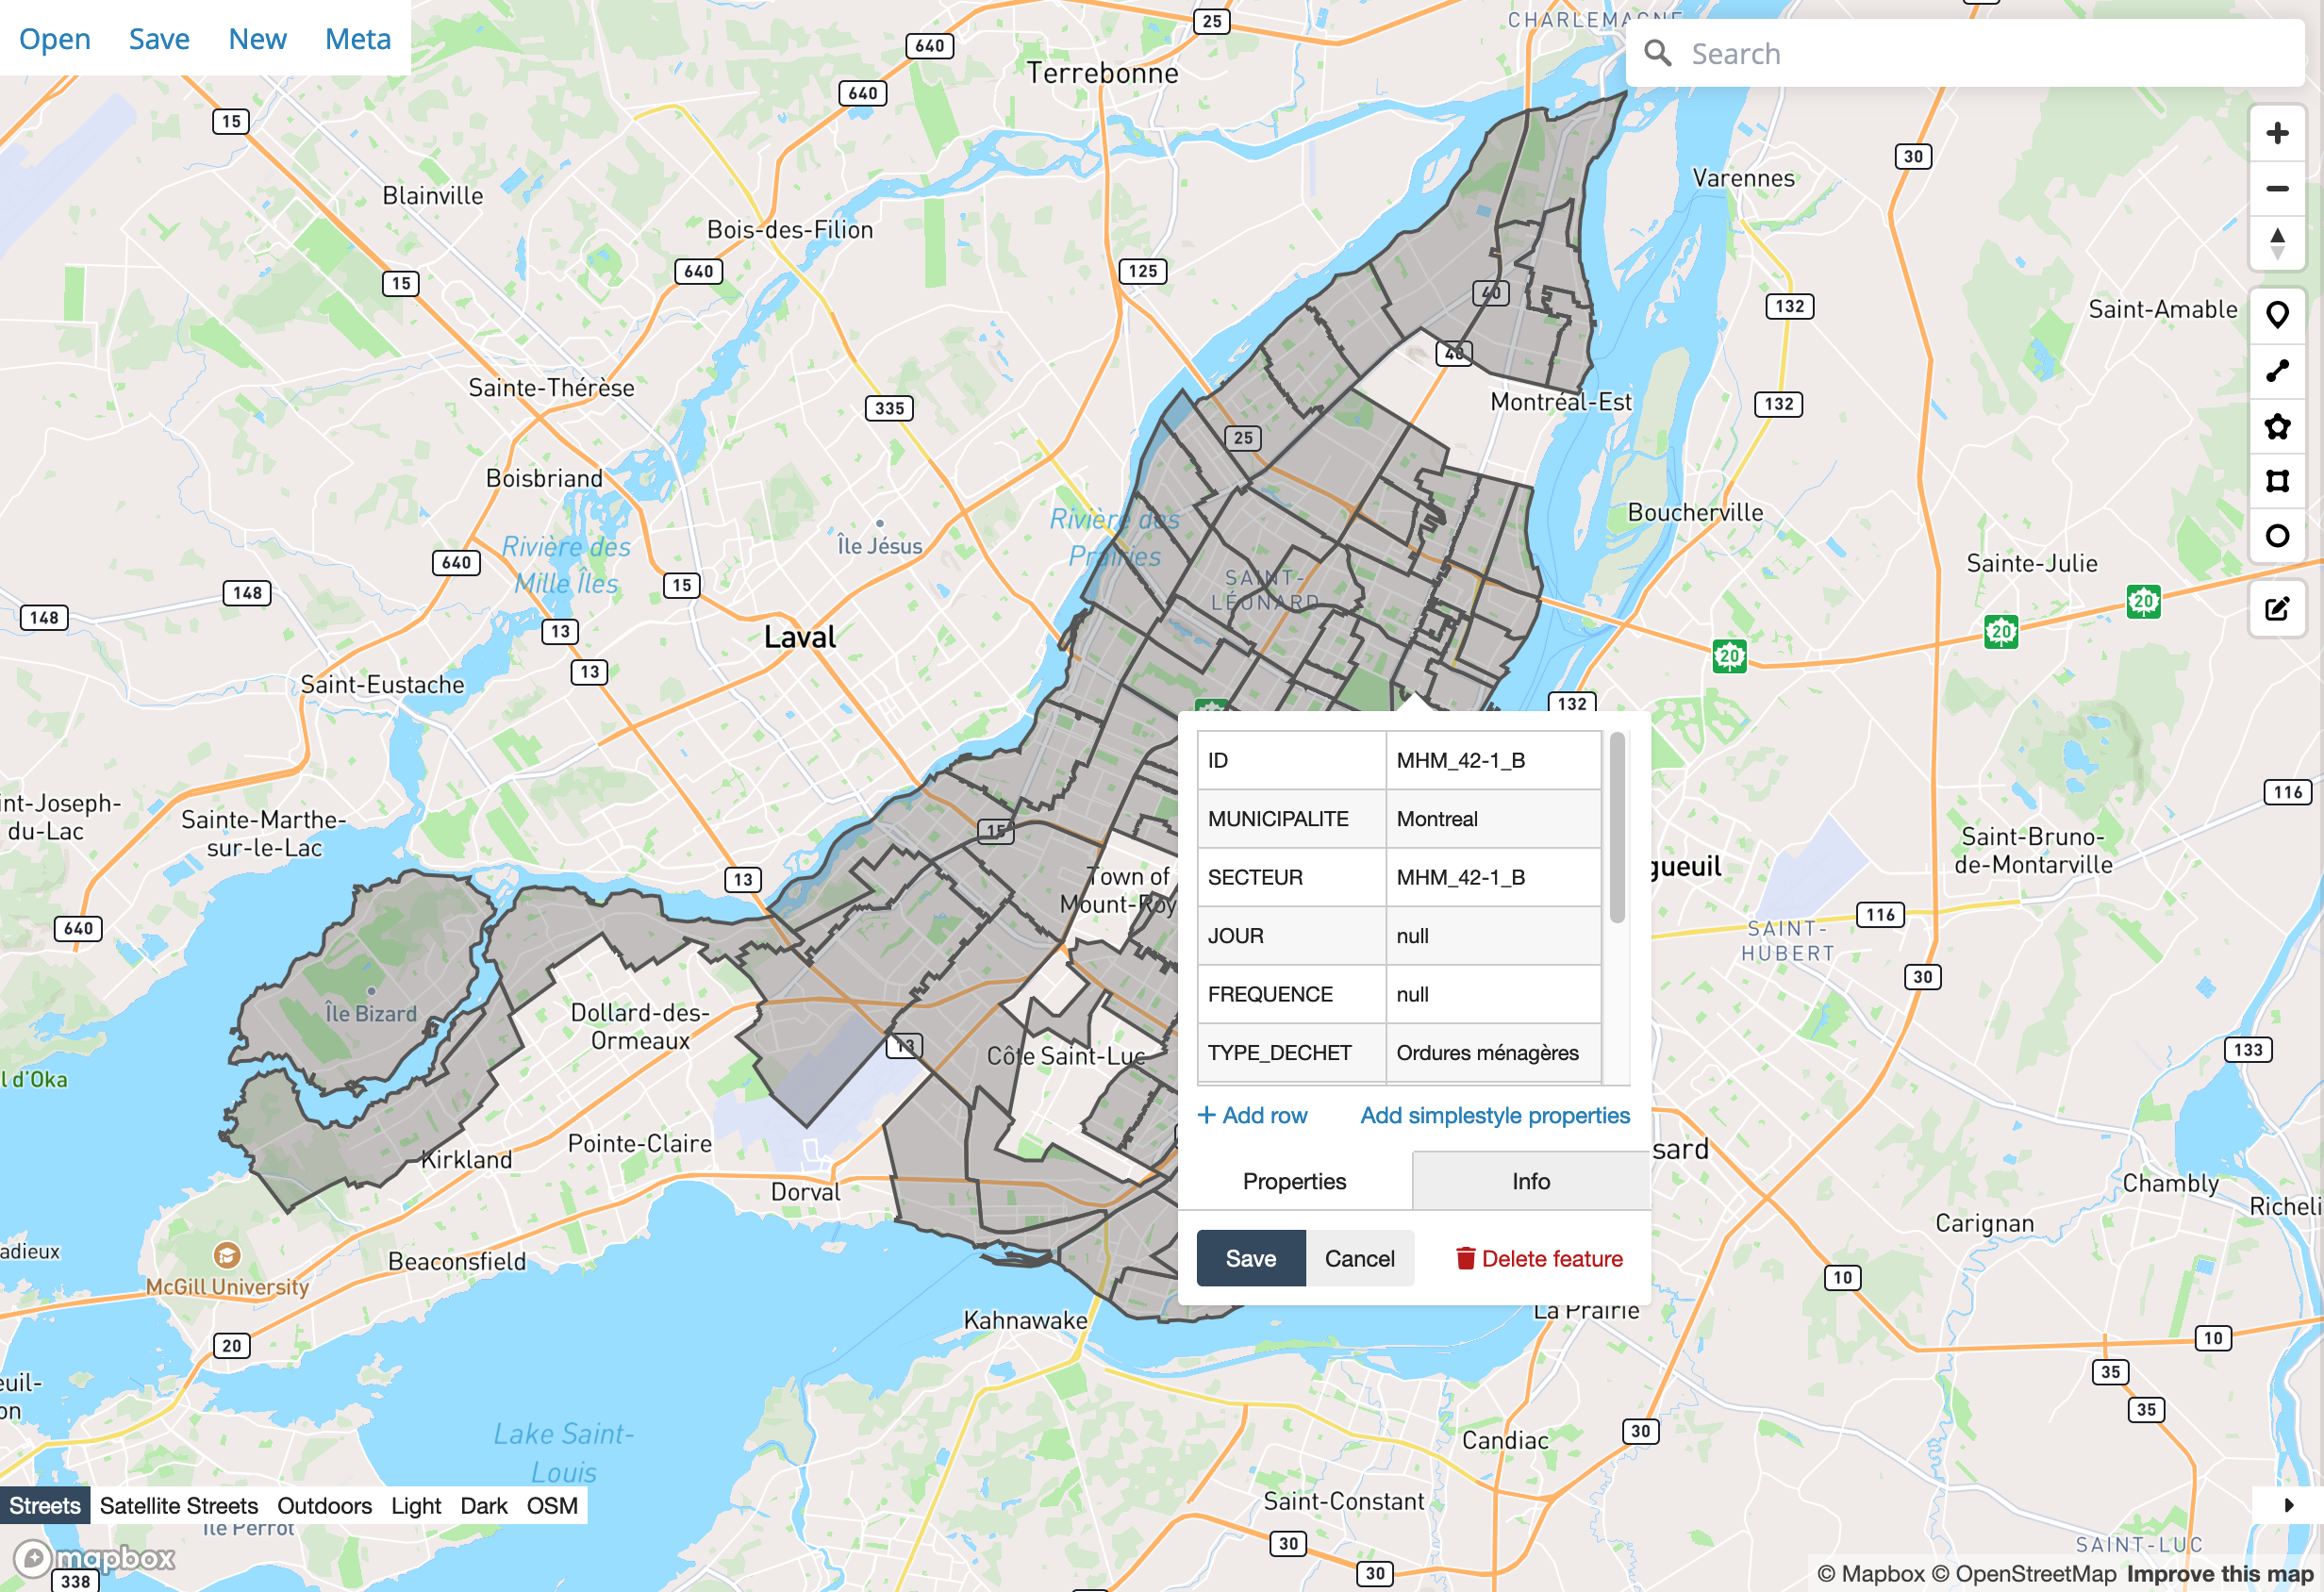
Task: Switch base map to Satellite Streets
Action: [178, 1505]
